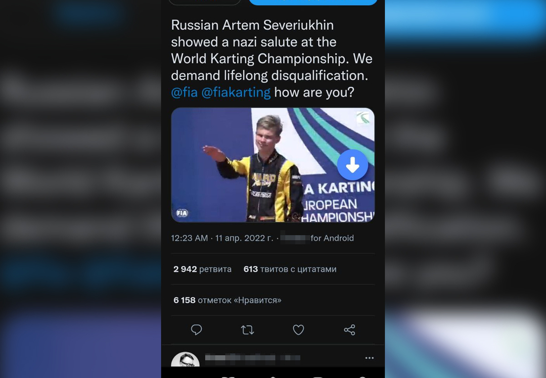Retweet using the arrows icon

pos(247,329)
